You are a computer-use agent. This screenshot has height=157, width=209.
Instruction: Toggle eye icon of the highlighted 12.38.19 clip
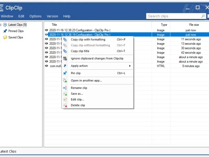(47, 35)
